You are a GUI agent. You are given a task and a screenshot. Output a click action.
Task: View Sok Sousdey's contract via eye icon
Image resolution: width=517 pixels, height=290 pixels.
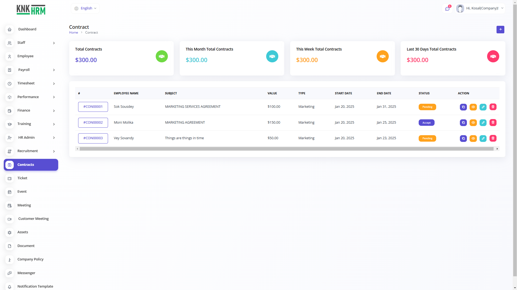click(473, 107)
